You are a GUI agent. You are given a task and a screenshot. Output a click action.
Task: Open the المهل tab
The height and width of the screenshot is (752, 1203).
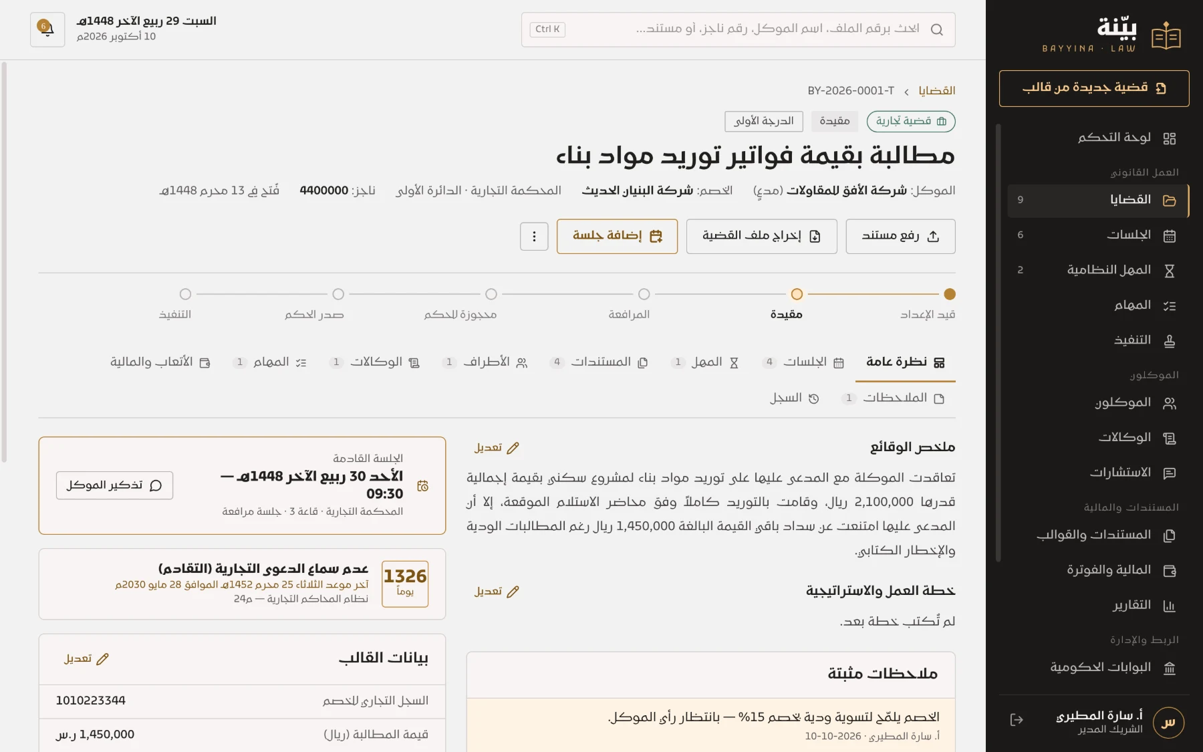[705, 362]
